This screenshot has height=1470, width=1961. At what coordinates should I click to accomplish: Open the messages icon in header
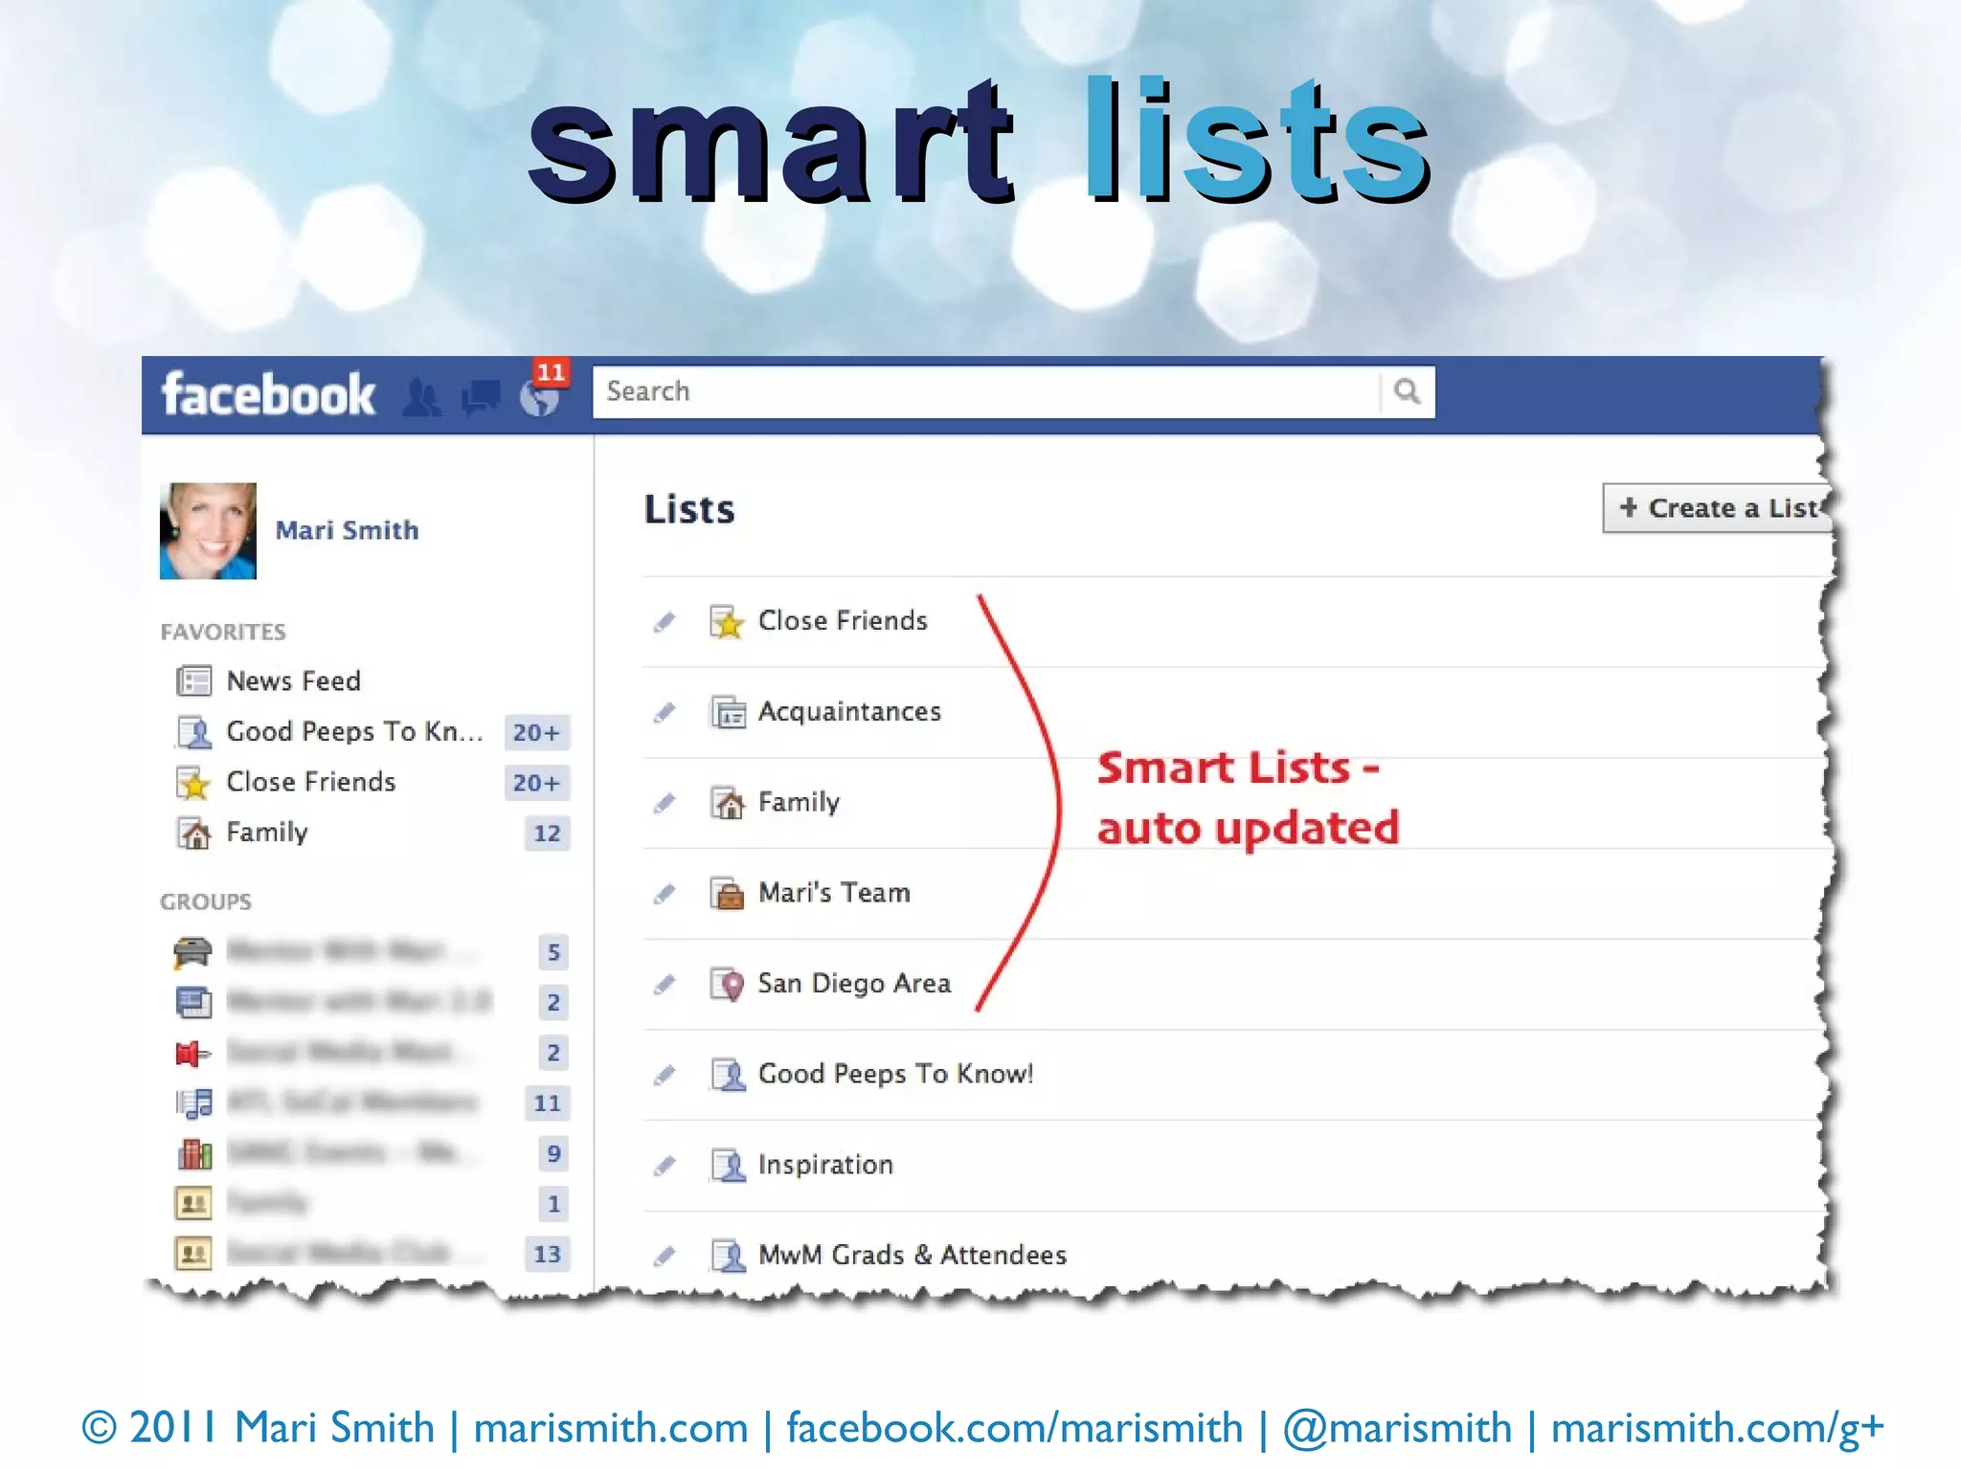click(482, 396)
